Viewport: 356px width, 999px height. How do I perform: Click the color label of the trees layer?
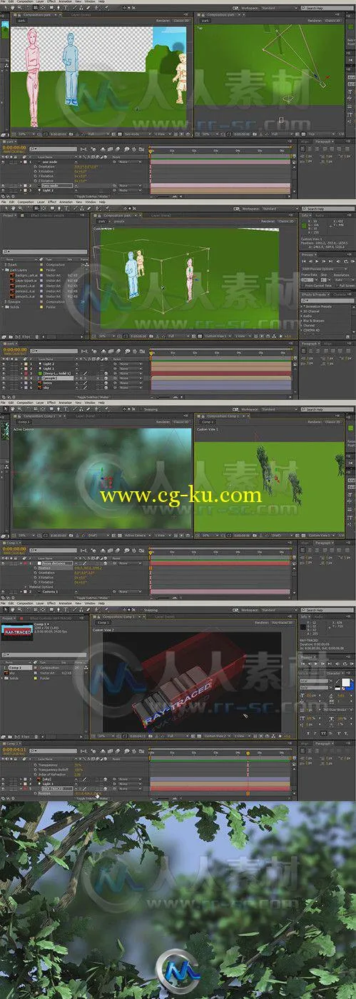tap(24, 383)
